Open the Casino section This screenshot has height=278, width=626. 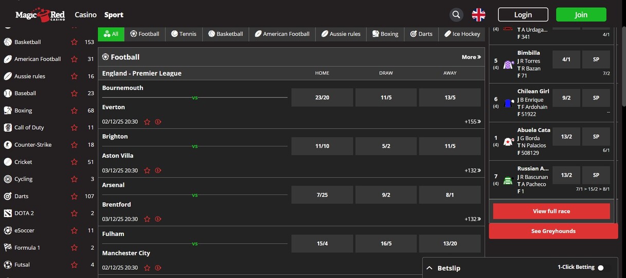[85, 15]
